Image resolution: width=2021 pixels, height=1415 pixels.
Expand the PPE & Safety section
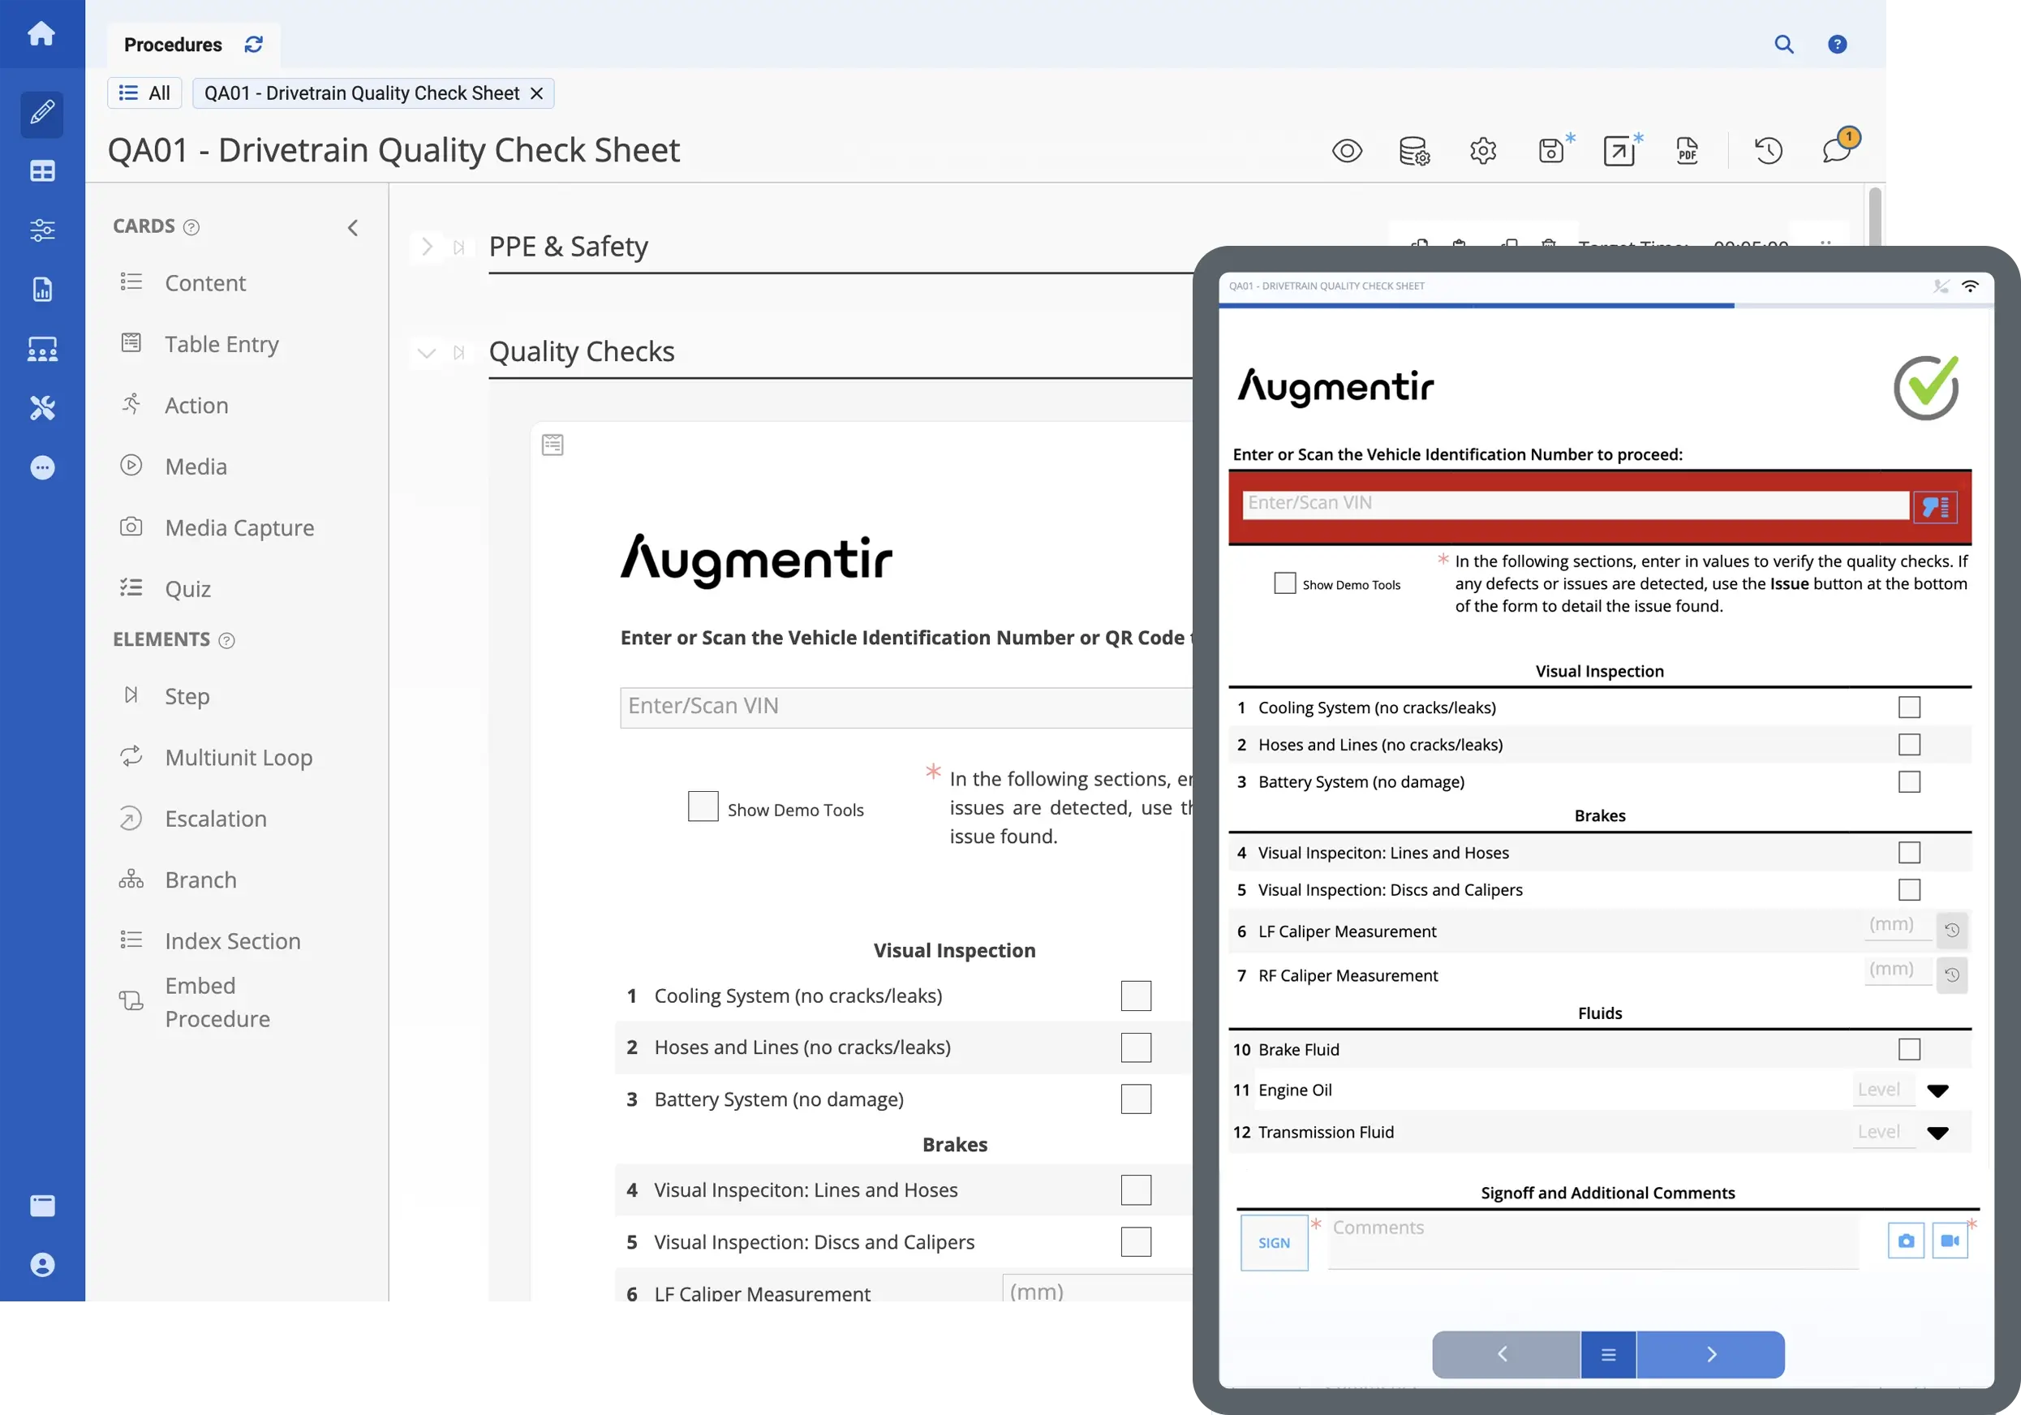point(426,247)
